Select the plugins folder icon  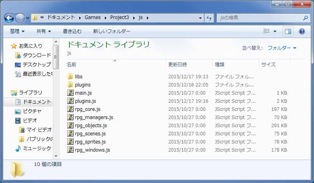click(x=70, y=85)
